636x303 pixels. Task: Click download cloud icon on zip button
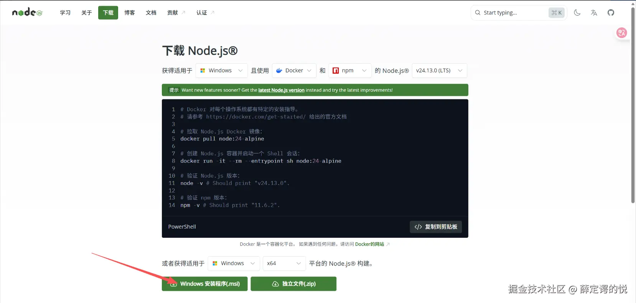(x=275, y=284)
